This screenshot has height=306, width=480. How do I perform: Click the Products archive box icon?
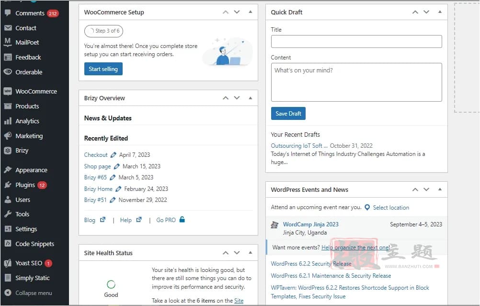[8, 106]
